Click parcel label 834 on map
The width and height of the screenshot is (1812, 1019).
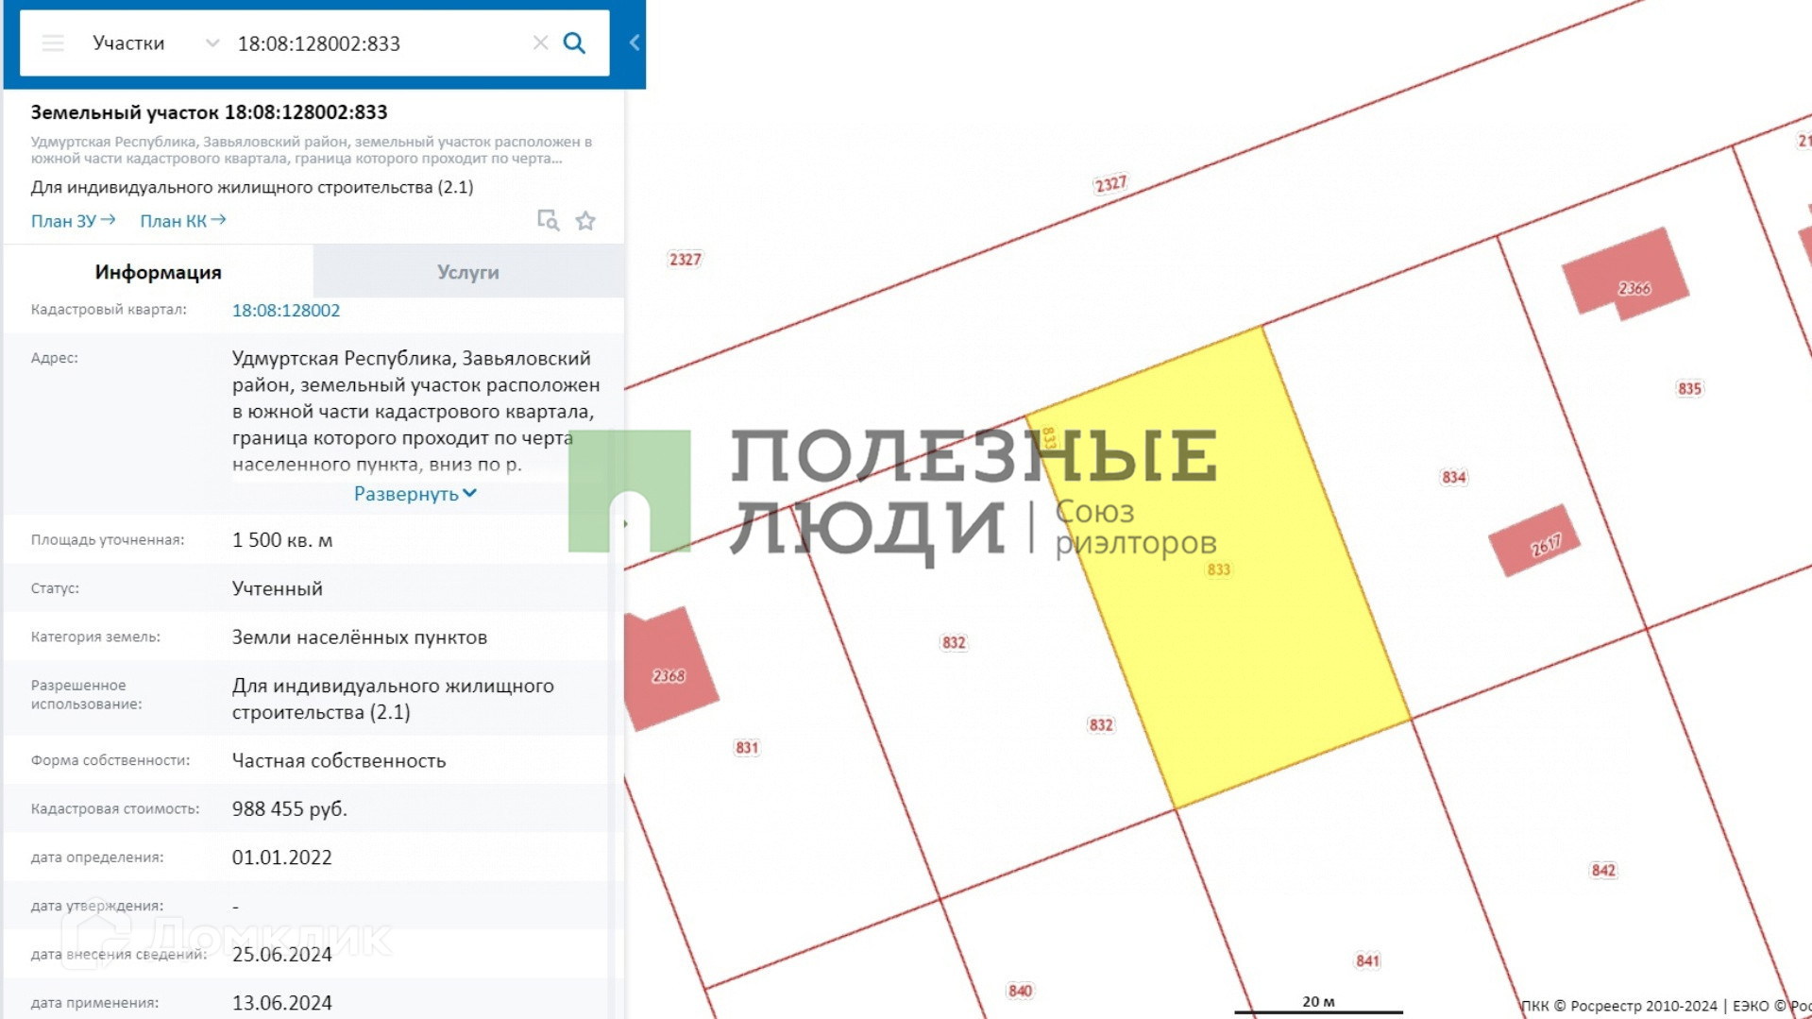[1454, 478]
